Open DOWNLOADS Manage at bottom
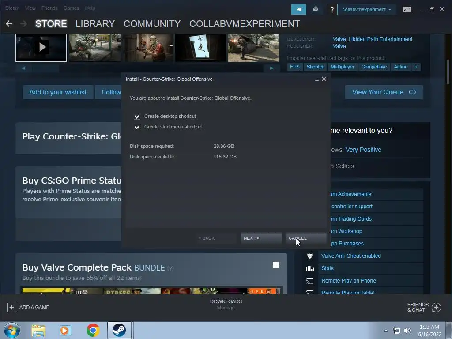The height and width of the screenshot is (339, 452). [226, 305]
